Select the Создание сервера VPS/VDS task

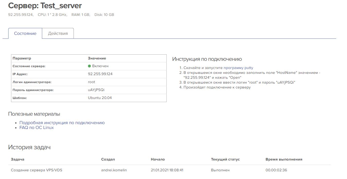coord(37,170)
